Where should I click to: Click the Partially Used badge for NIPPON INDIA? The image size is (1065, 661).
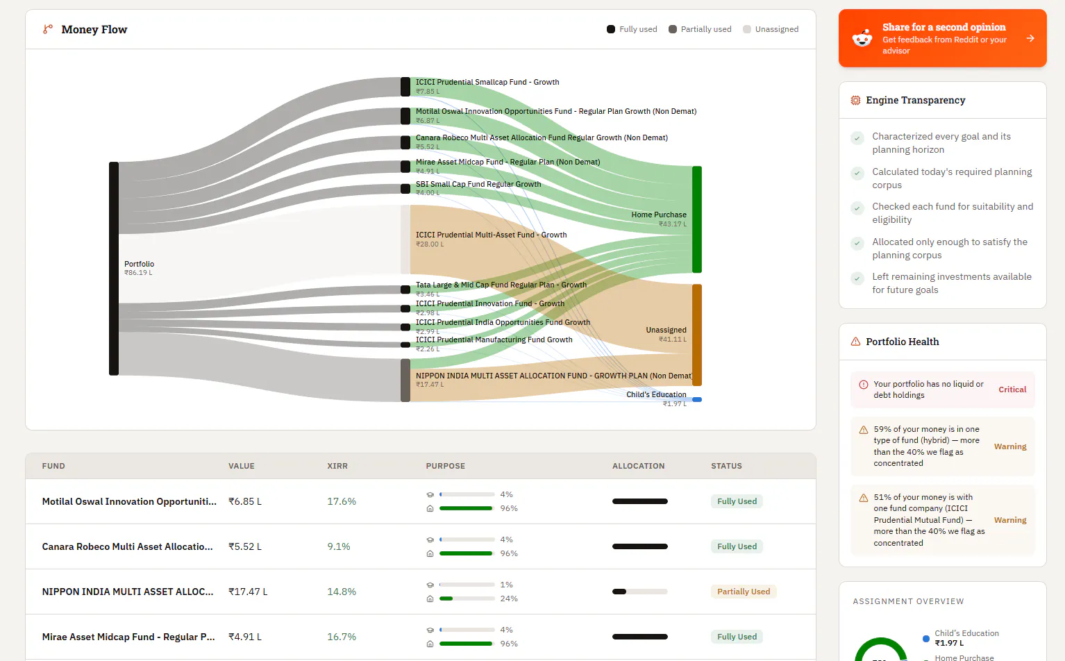(x=744, y=592)
